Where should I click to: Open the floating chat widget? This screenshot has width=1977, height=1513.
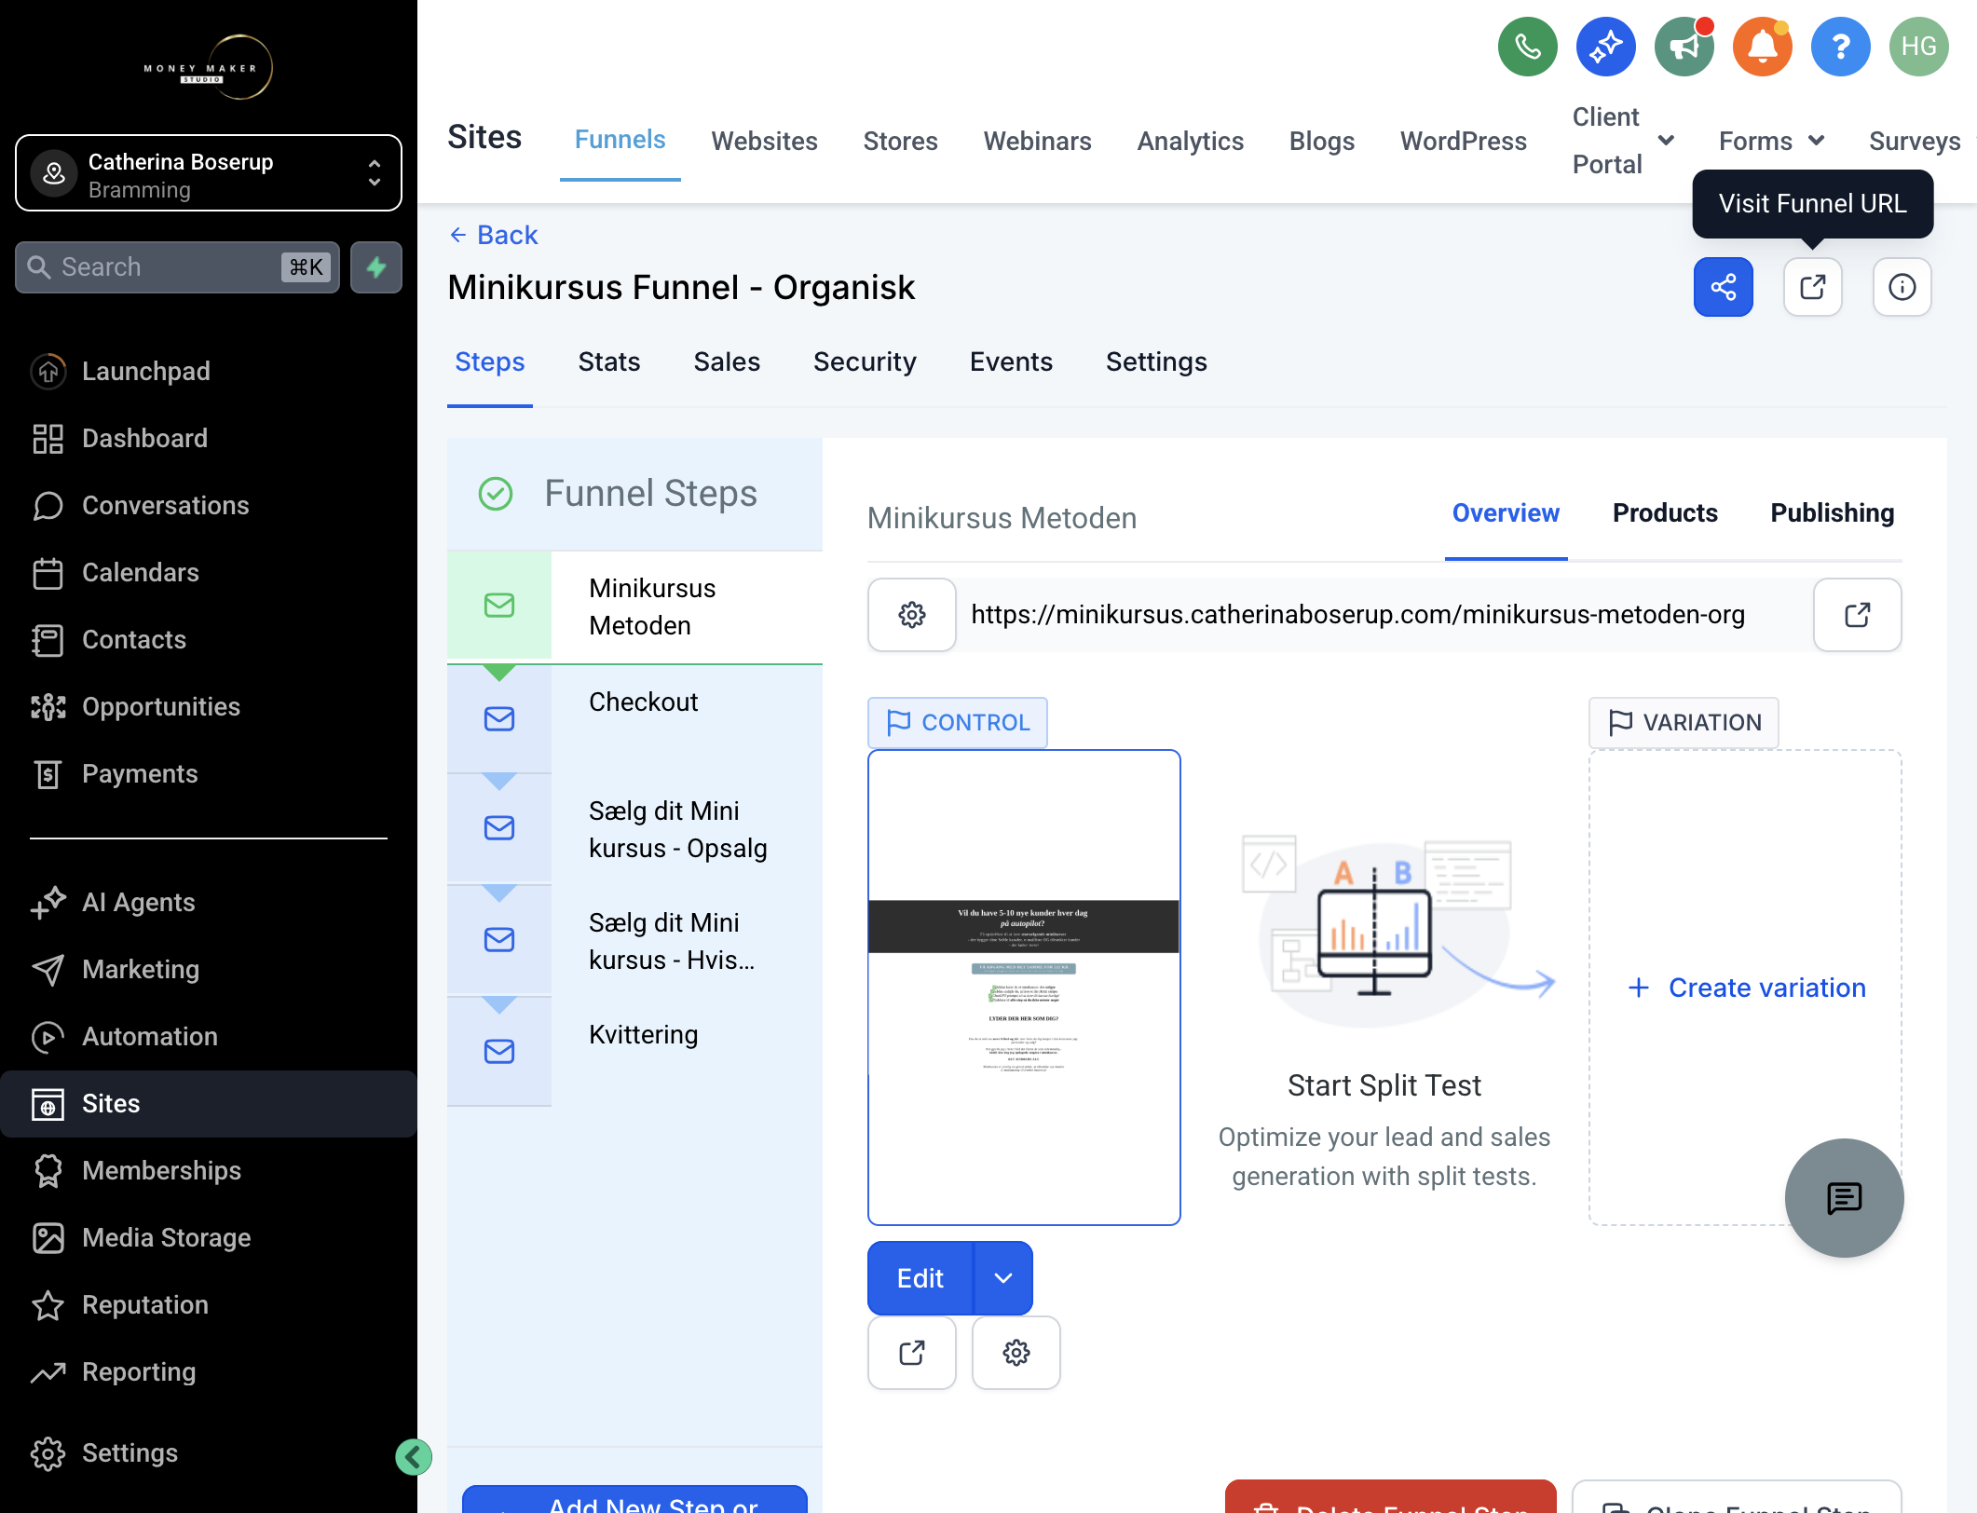[1844, 1198]
